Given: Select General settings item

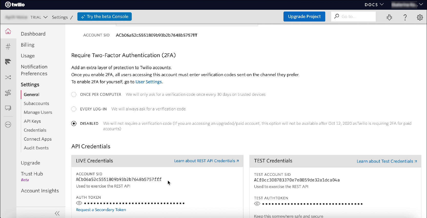Looking at the screenshot, I should [x=32, y=95].
